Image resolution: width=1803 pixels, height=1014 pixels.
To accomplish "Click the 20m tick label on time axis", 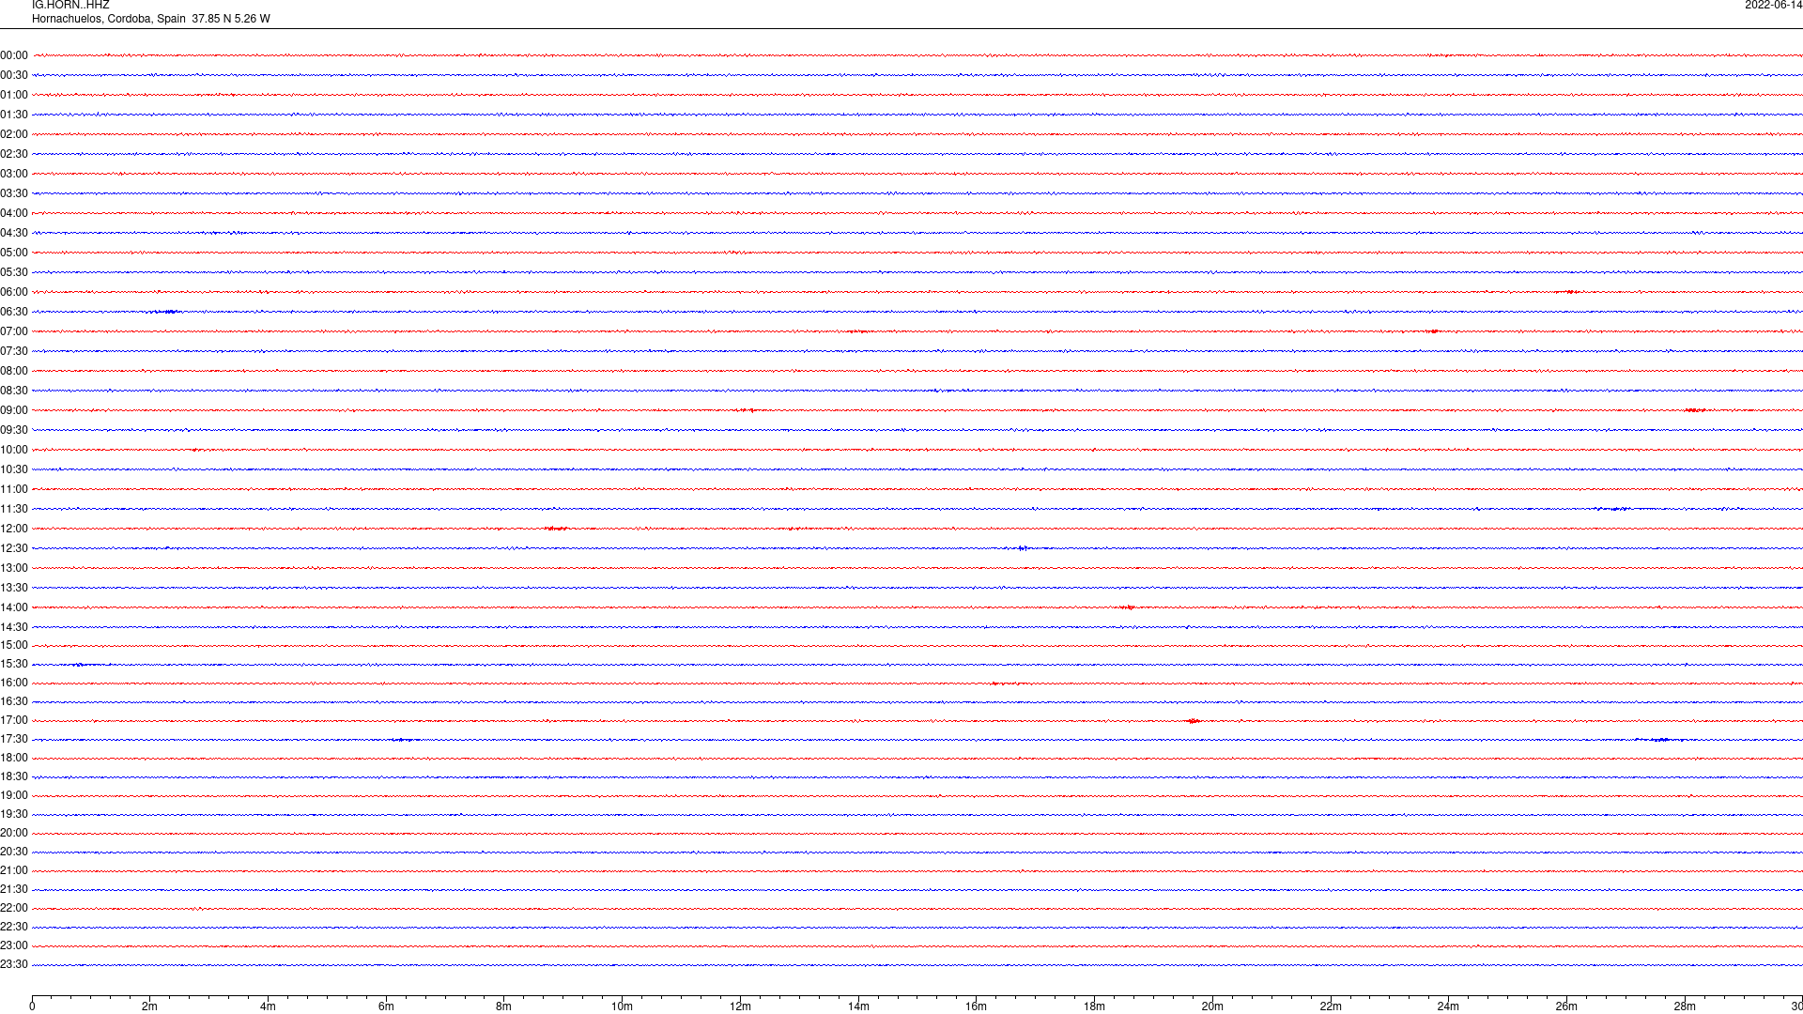I will 1212,1006.
